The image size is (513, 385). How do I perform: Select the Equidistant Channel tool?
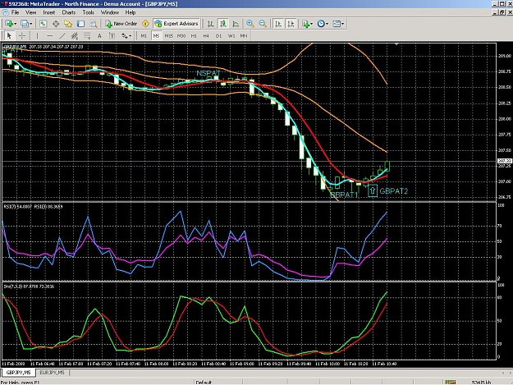point(74,35)
